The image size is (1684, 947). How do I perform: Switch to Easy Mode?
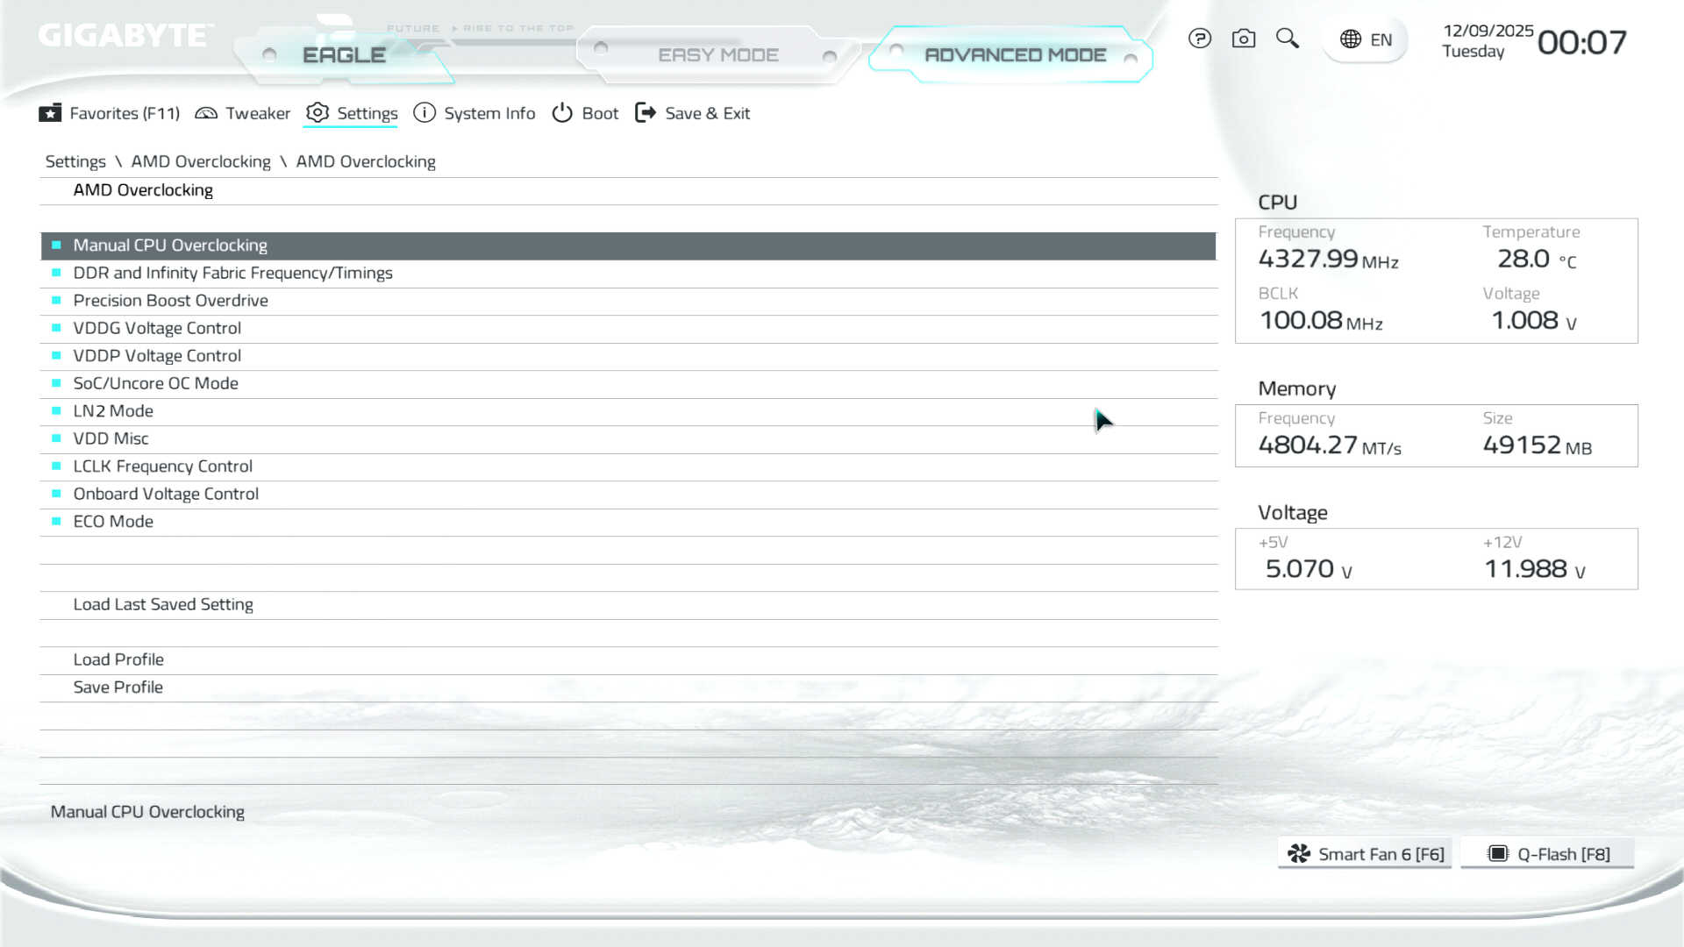[x=717, y=55]
